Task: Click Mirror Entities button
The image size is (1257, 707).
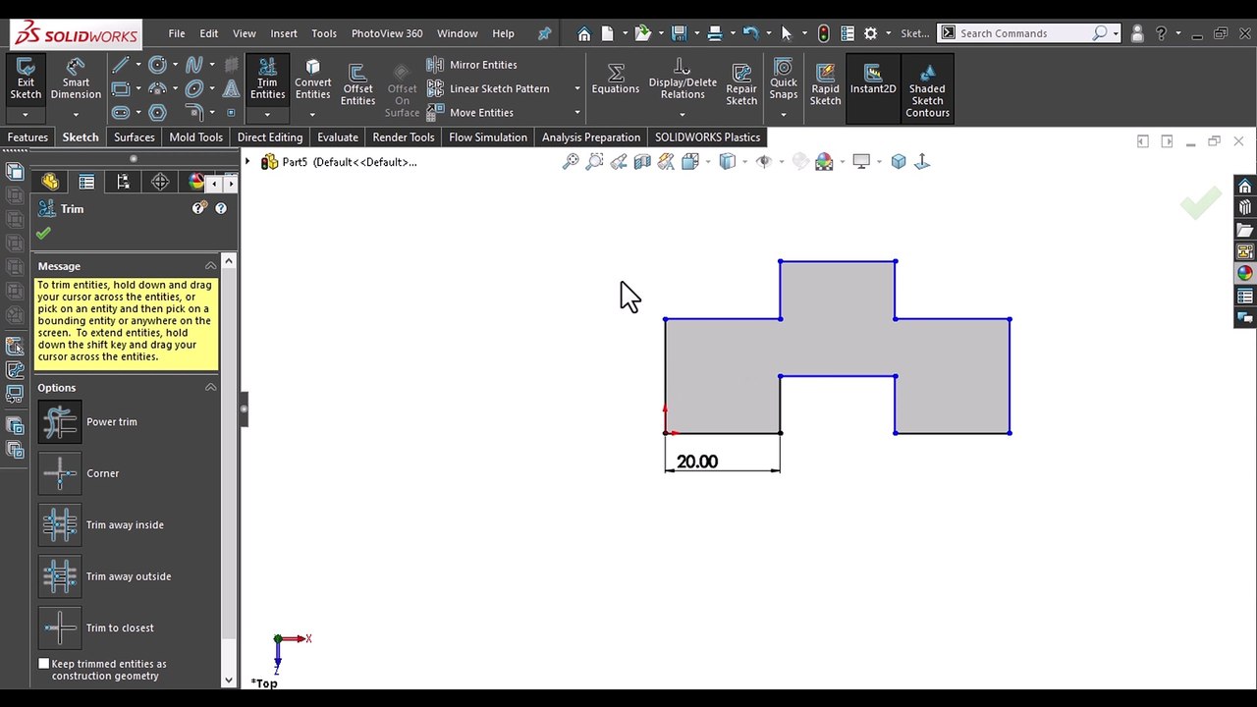Action: coord(472,65)
